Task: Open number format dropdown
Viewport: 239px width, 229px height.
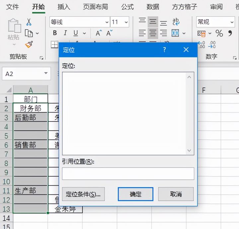Action: point(232,22)
